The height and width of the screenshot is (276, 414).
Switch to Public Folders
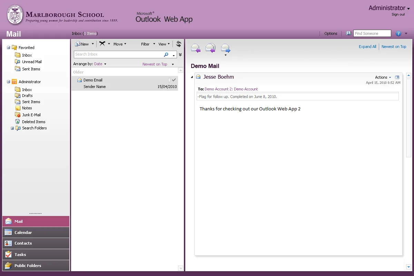point(36,266)
